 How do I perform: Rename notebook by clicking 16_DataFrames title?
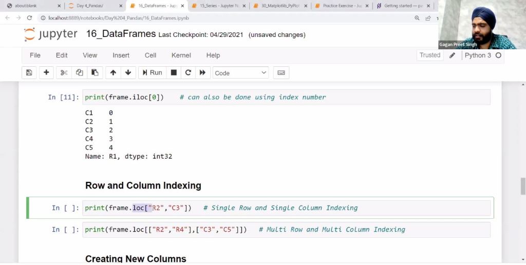pos(121,34)
